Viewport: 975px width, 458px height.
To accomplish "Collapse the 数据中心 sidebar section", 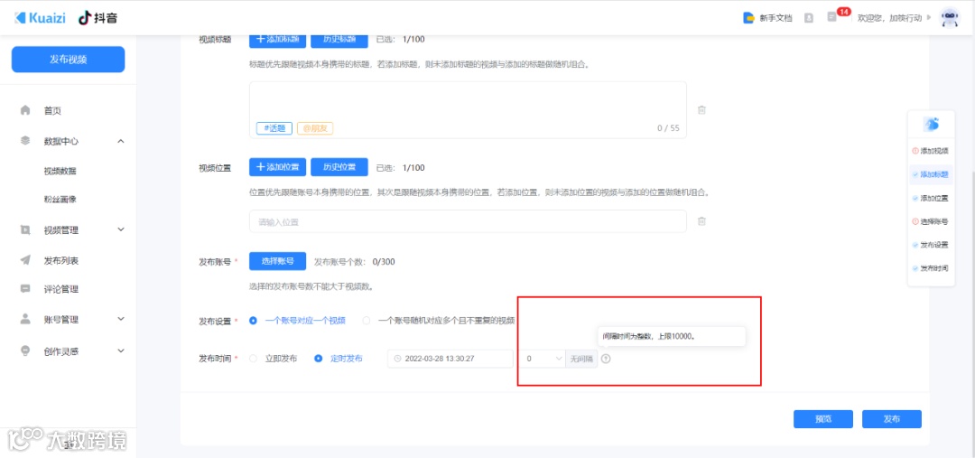I will point(121,141).
